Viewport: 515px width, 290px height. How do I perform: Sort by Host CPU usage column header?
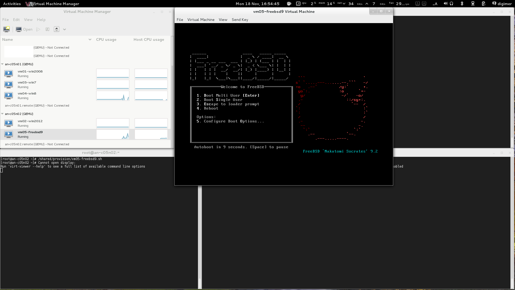[x=149, y=39]
